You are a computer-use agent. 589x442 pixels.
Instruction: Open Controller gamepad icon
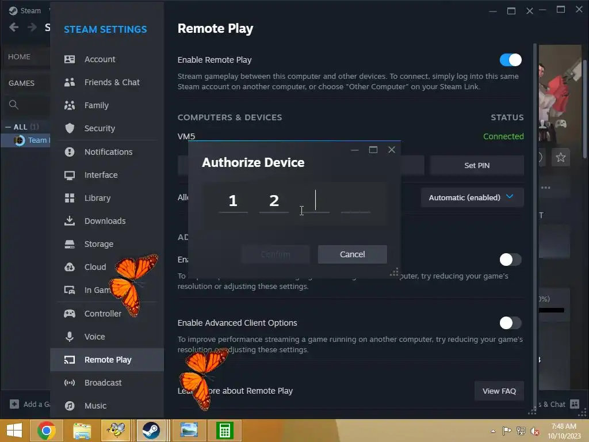[70, 314]
